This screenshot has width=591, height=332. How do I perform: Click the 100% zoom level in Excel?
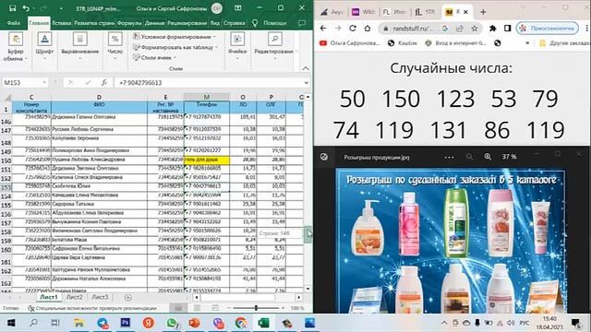click(297, 308)
